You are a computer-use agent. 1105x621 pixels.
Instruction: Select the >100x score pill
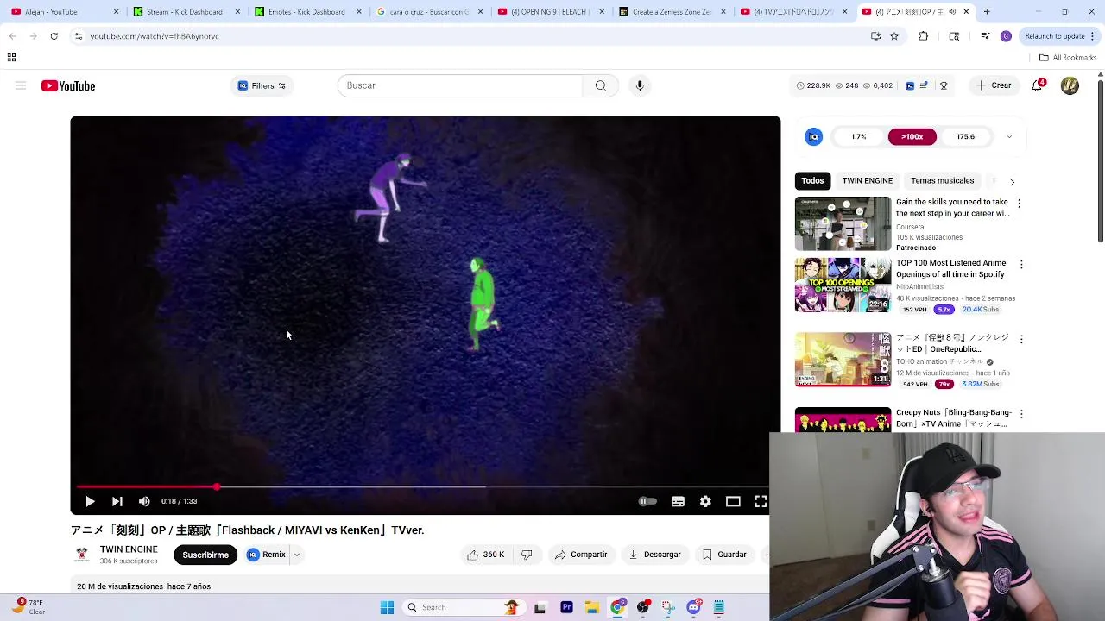coord(912,136)
